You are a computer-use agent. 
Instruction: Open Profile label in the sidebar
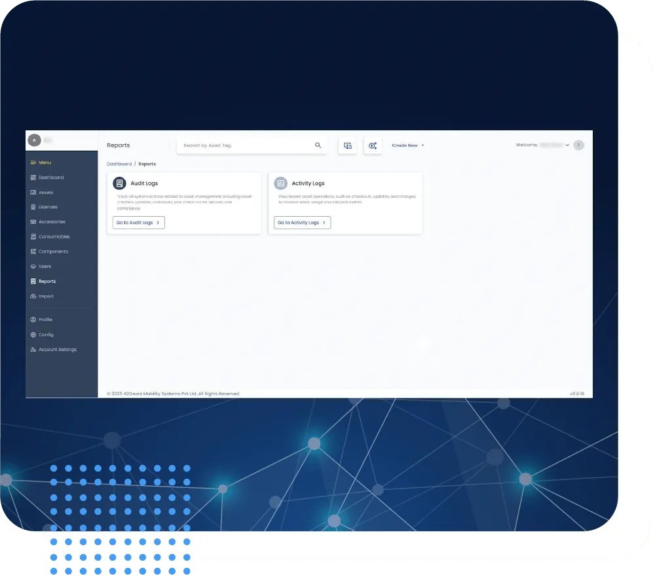tap(45, 320)
